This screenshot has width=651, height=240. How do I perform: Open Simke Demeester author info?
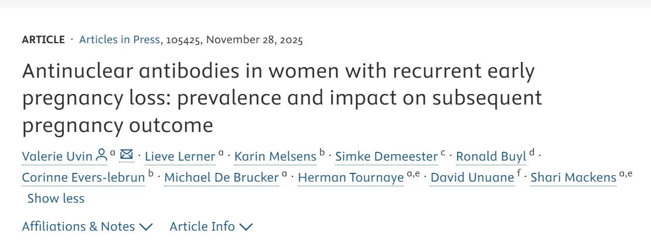[x=386, y=156]
